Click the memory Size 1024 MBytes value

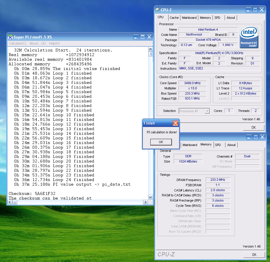click(x=188, y=161)
